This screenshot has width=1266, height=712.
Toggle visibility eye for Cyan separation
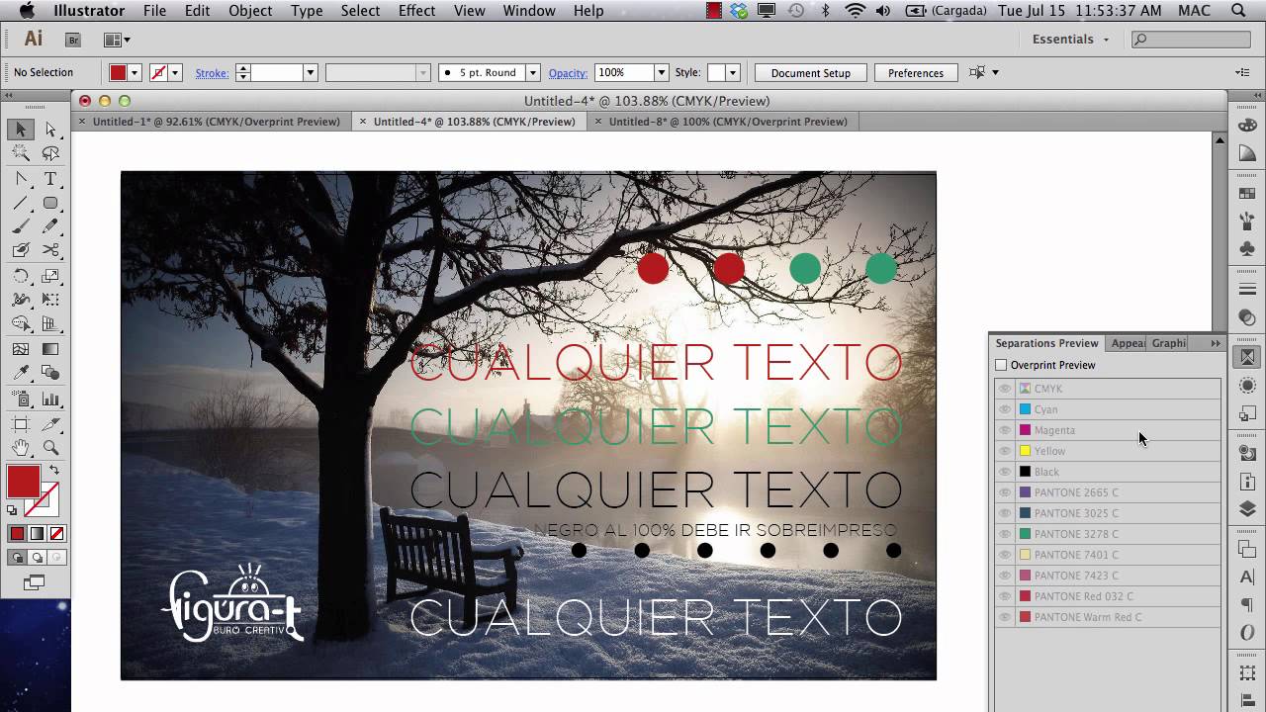[x=1005, y=409]
